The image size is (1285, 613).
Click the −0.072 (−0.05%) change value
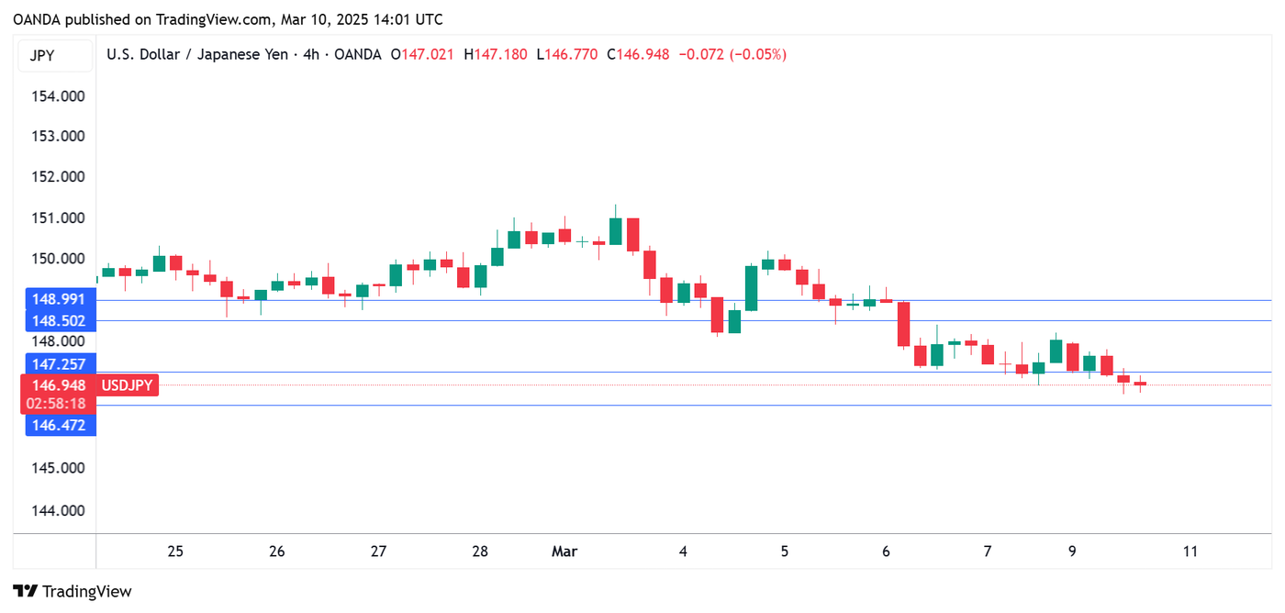click(732, 55)
